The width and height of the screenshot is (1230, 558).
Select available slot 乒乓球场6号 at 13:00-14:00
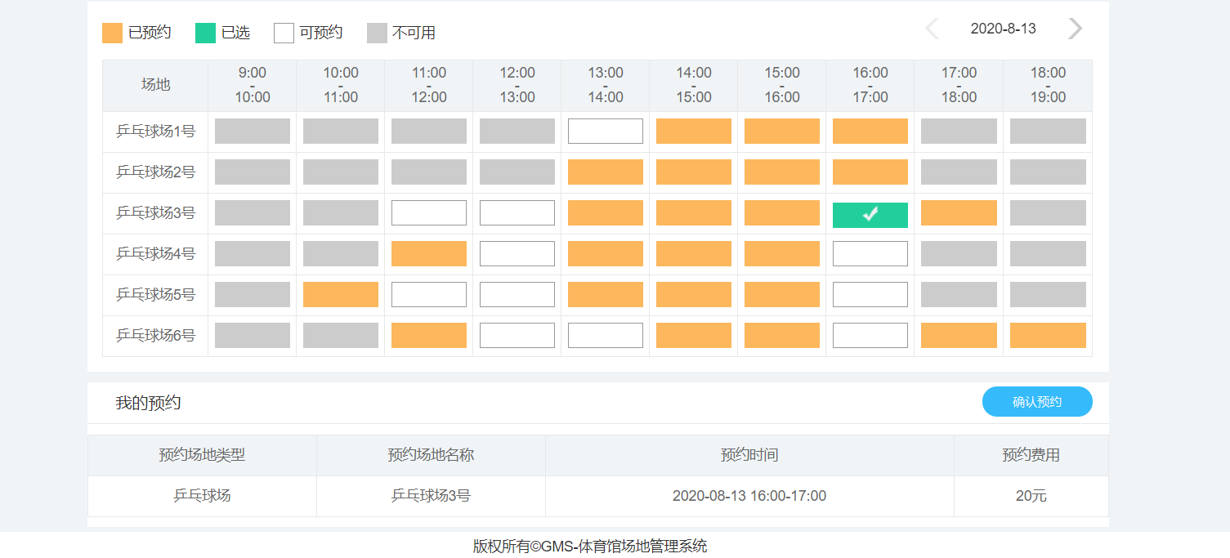pos(606,336)
